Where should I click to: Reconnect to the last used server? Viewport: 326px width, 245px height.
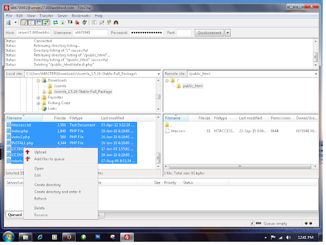click(x=84, y=22)
